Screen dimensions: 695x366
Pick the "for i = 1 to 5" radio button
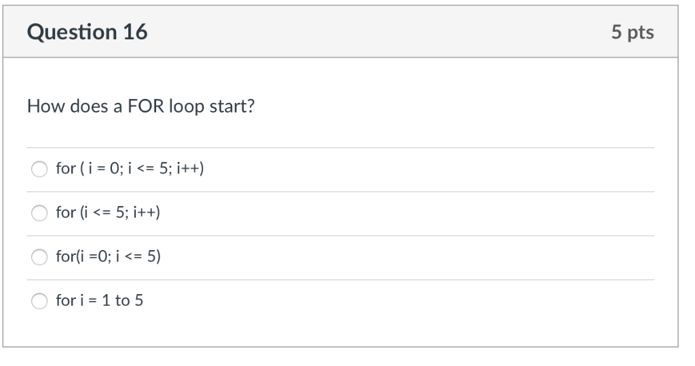[x=39, y=301]
